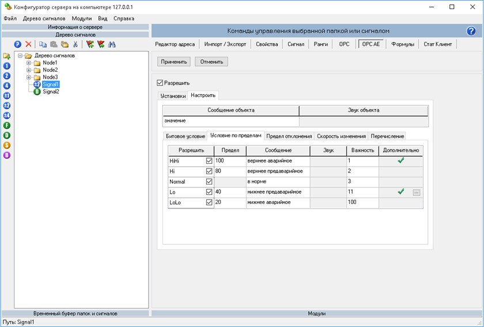The width and height of the screenshot is (484, 327).
Task: Click the red X delete icon
Action: (x=28, y=44)
